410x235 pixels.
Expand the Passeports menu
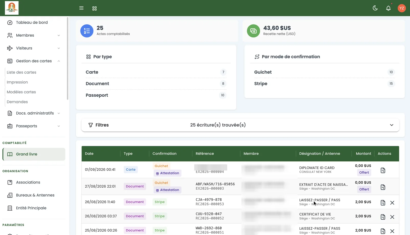tap(34, 126)
